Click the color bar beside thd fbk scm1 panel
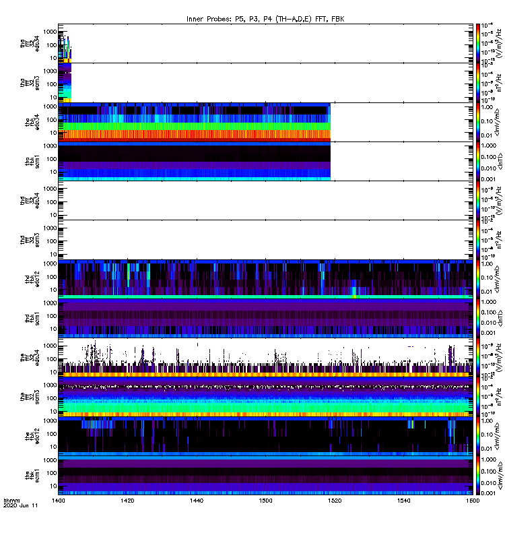This screenshot has height=539, width=505. pos(478,318)
